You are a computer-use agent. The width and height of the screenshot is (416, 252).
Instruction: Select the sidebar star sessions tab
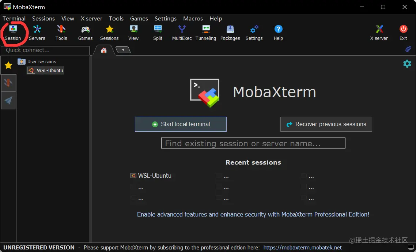(8, 65)
